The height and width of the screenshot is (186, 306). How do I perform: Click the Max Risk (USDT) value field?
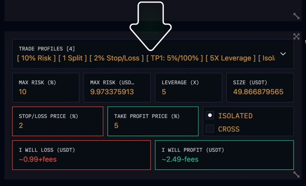(117, 87)
